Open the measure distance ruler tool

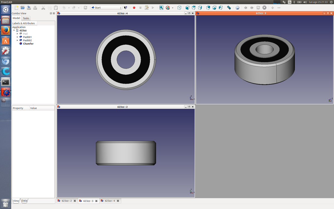point(229,8)
